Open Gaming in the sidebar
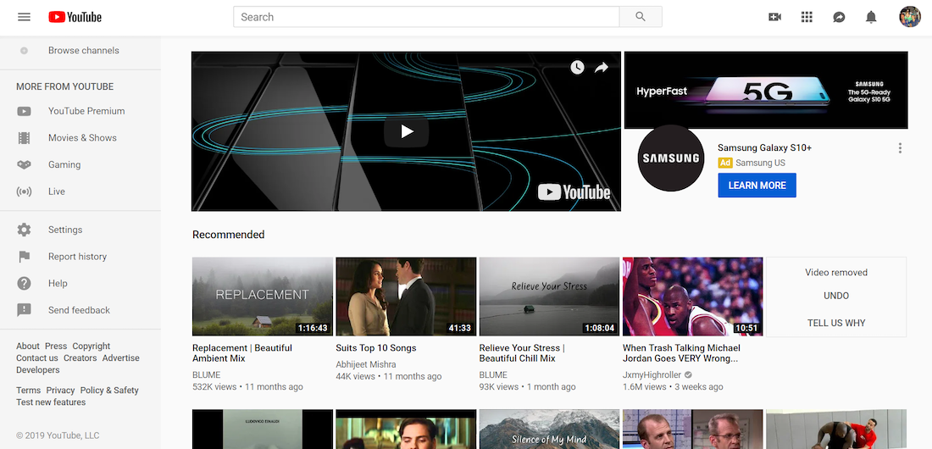The image size is (932, 449). (x=64, y=164)
